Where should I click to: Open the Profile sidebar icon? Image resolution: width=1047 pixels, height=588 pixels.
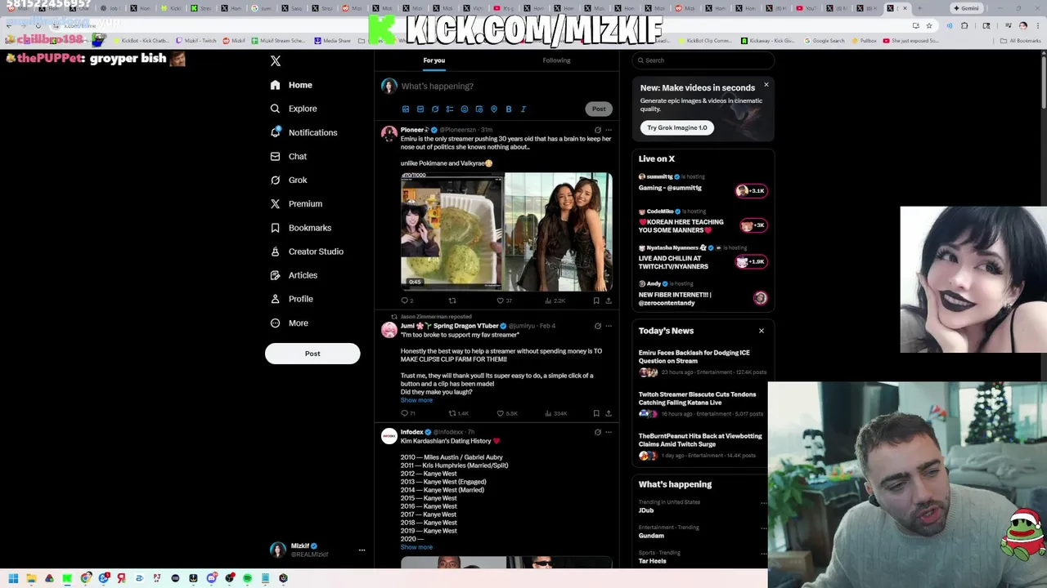[275, 299]
